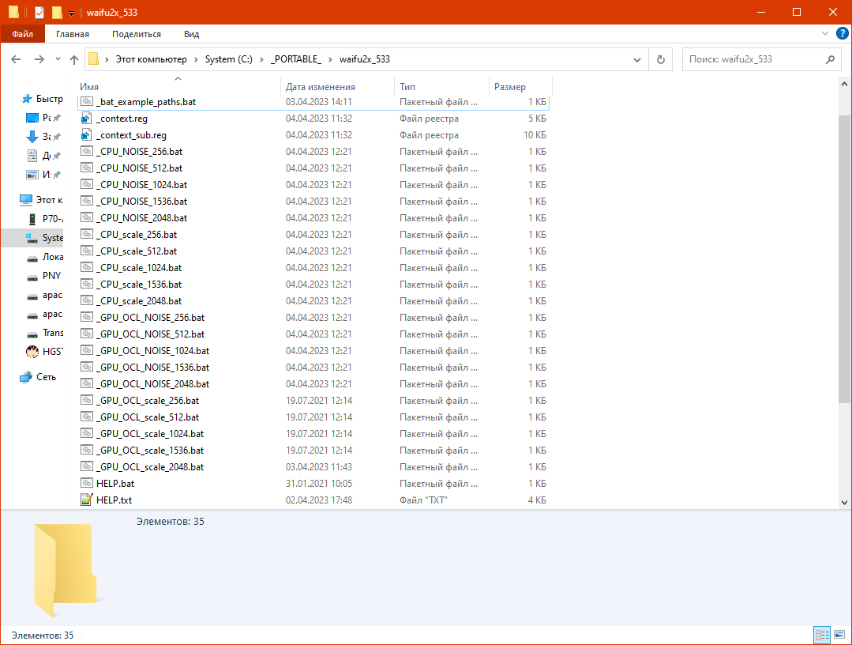Screen dimensions: 852x645
Task: Select the _bat_example_paths.bat file icon
Action: click(x=86, y=102)
